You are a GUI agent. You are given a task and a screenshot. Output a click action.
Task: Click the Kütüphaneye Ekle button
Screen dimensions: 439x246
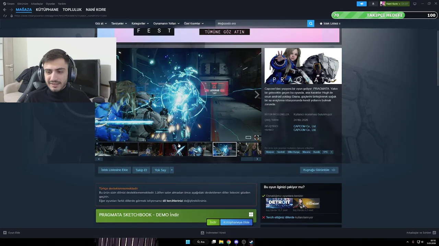click(x=236, y=222)
